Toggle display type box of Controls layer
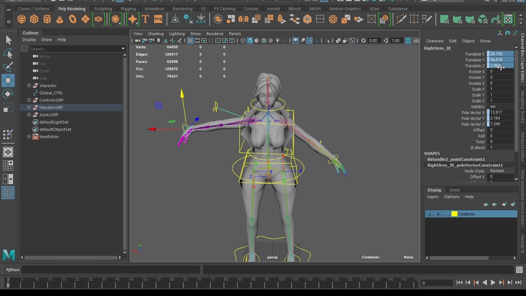Viewport: 526px width, 296px height. pos(447,214)
